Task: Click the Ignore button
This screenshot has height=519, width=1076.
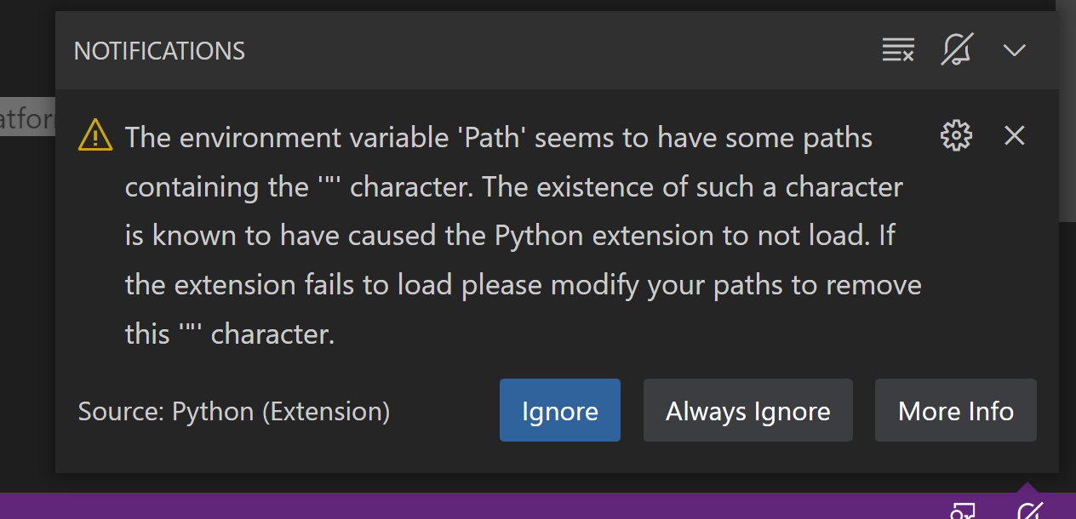Action: [560, 411]
